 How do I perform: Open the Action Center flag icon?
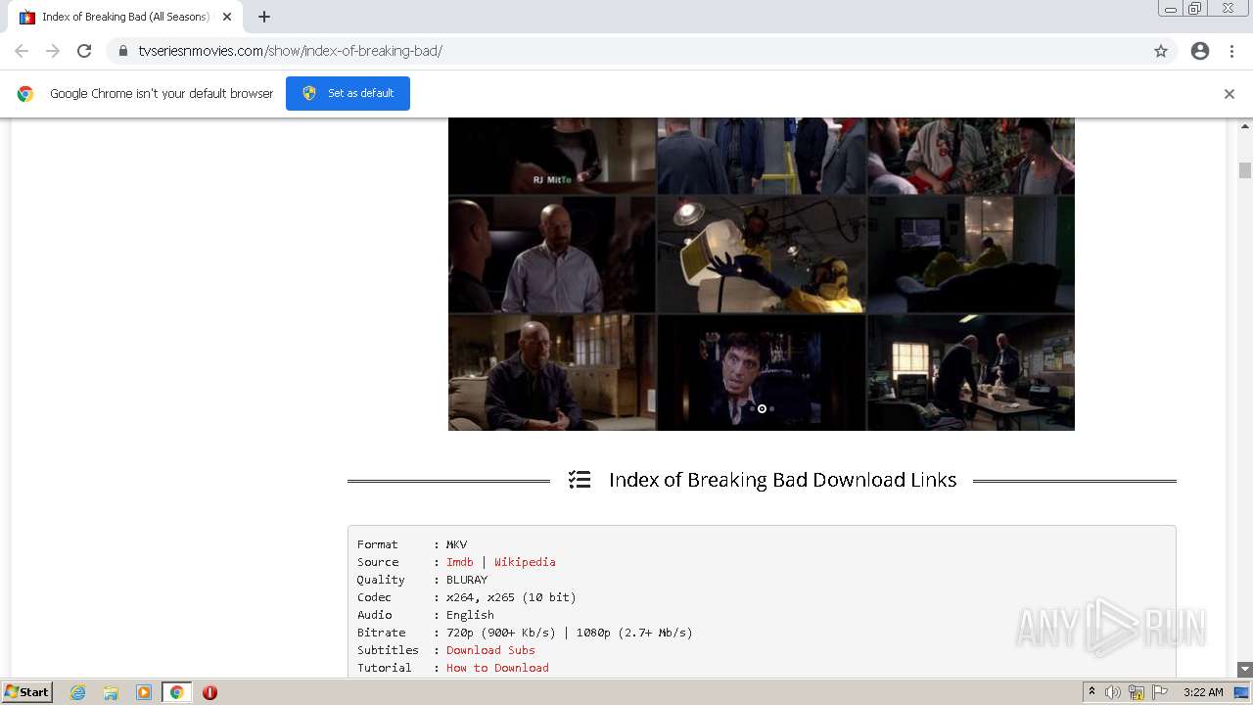pos(1160,692)
